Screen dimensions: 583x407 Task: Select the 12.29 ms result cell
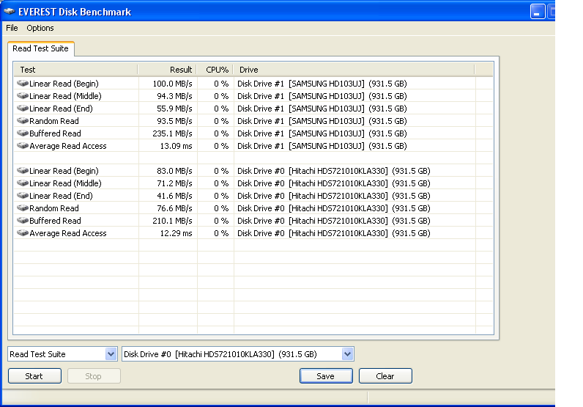[x=177, y=233]
